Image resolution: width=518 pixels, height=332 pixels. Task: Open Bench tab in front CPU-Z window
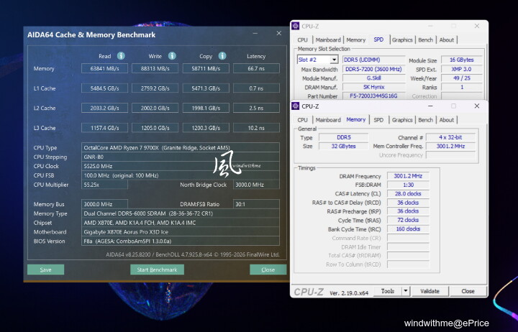(425, 120)
